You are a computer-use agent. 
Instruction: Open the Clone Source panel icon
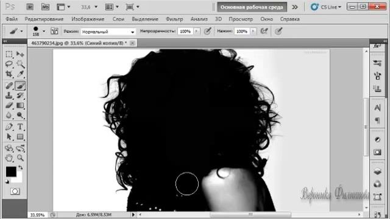coord(377,88)
